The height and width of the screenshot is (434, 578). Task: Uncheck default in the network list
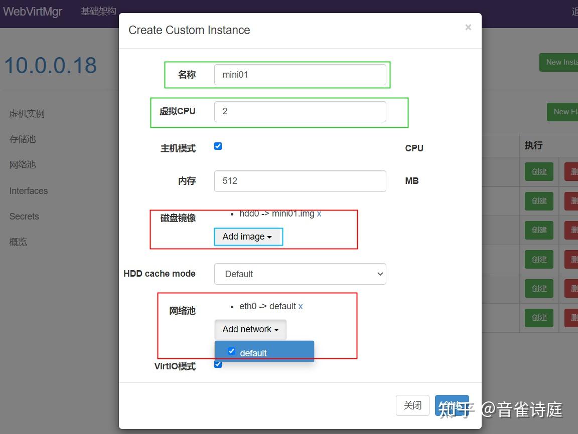pos(231,351)
